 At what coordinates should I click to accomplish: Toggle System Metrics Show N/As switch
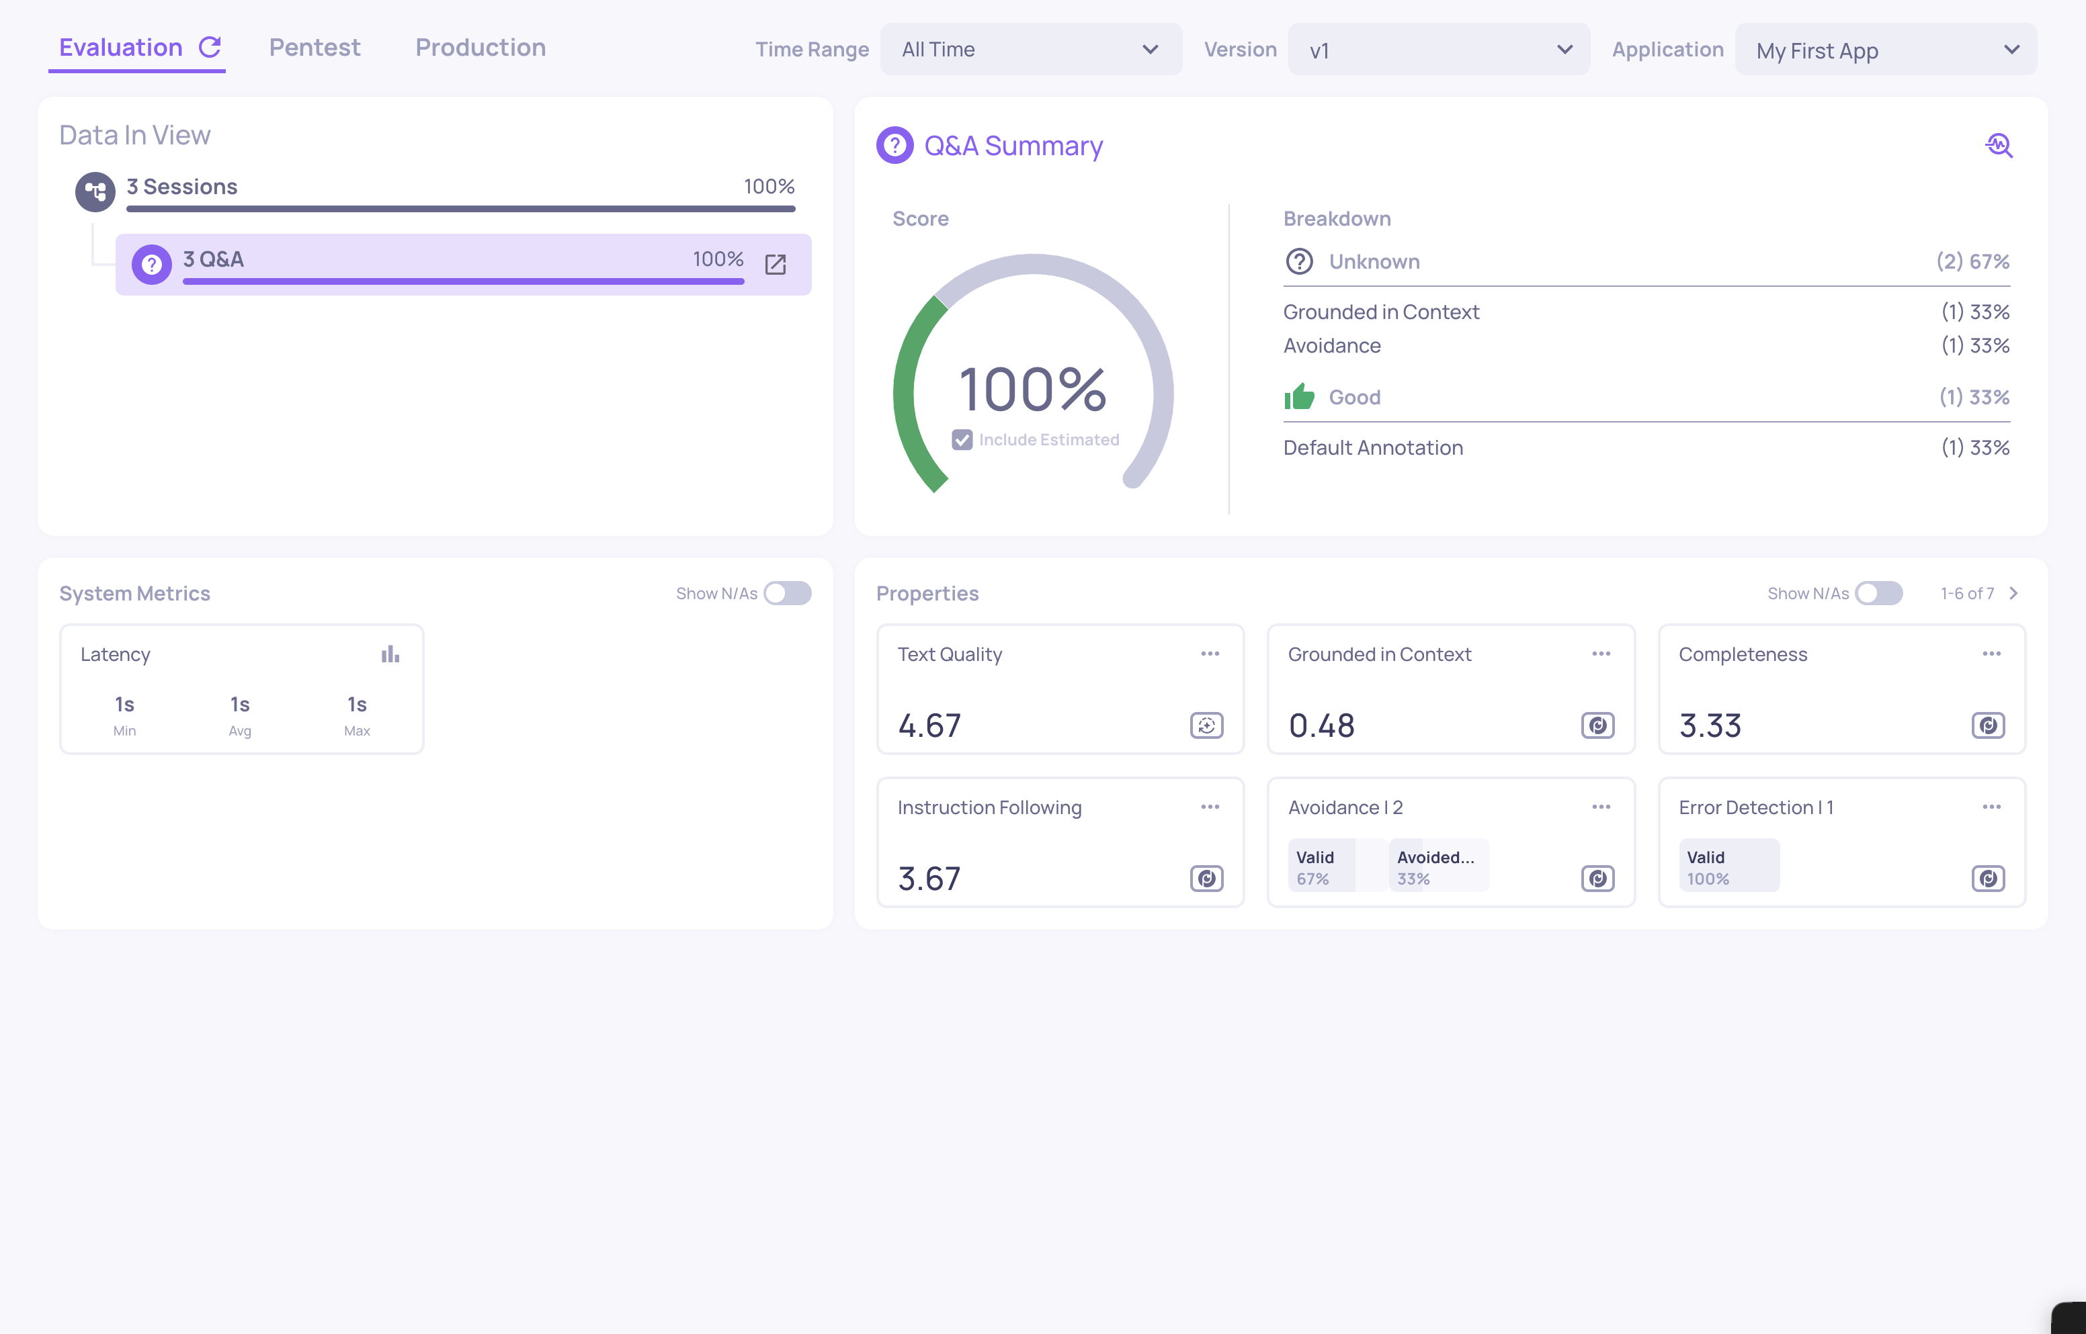coord(787,593)
